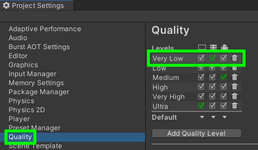
Task: Open the standalone Default quality dropdown
Action: point(202,117)
